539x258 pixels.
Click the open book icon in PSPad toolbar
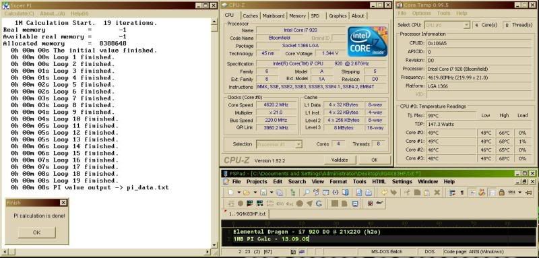pos(346,193)
